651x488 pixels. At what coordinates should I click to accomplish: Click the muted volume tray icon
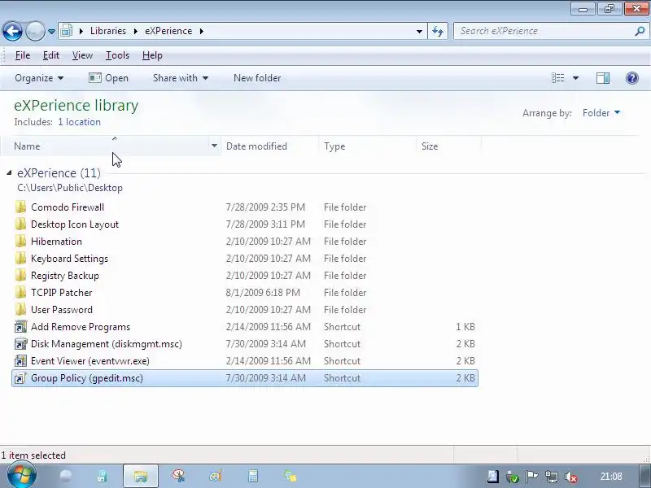pyautogui.click(x=571, y=477)
